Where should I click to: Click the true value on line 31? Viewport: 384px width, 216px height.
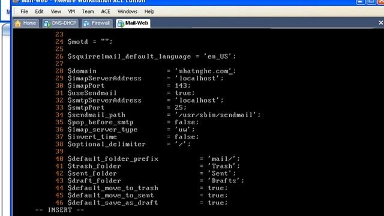pos(182,93)
